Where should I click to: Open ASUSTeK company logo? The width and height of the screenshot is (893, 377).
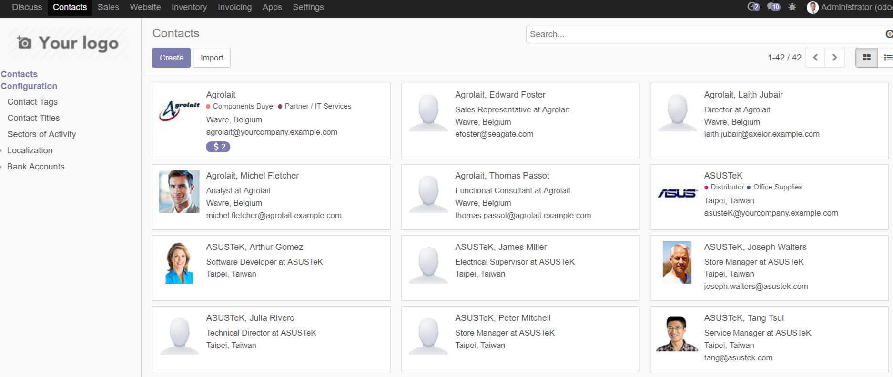coord(677,193)
